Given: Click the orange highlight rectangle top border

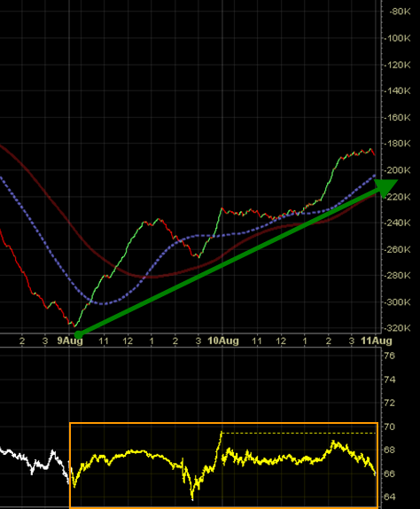Looking at the screenshot, I should pos(224,423).
